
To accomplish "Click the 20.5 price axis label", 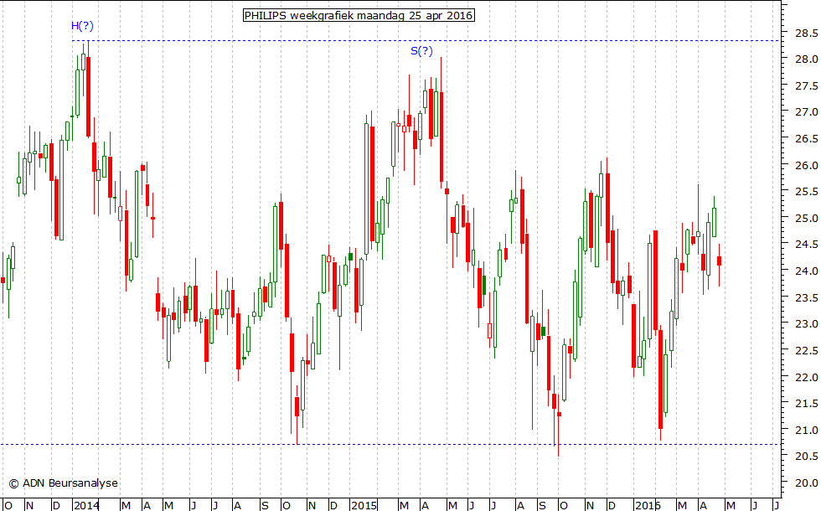I will pos(806,457).
